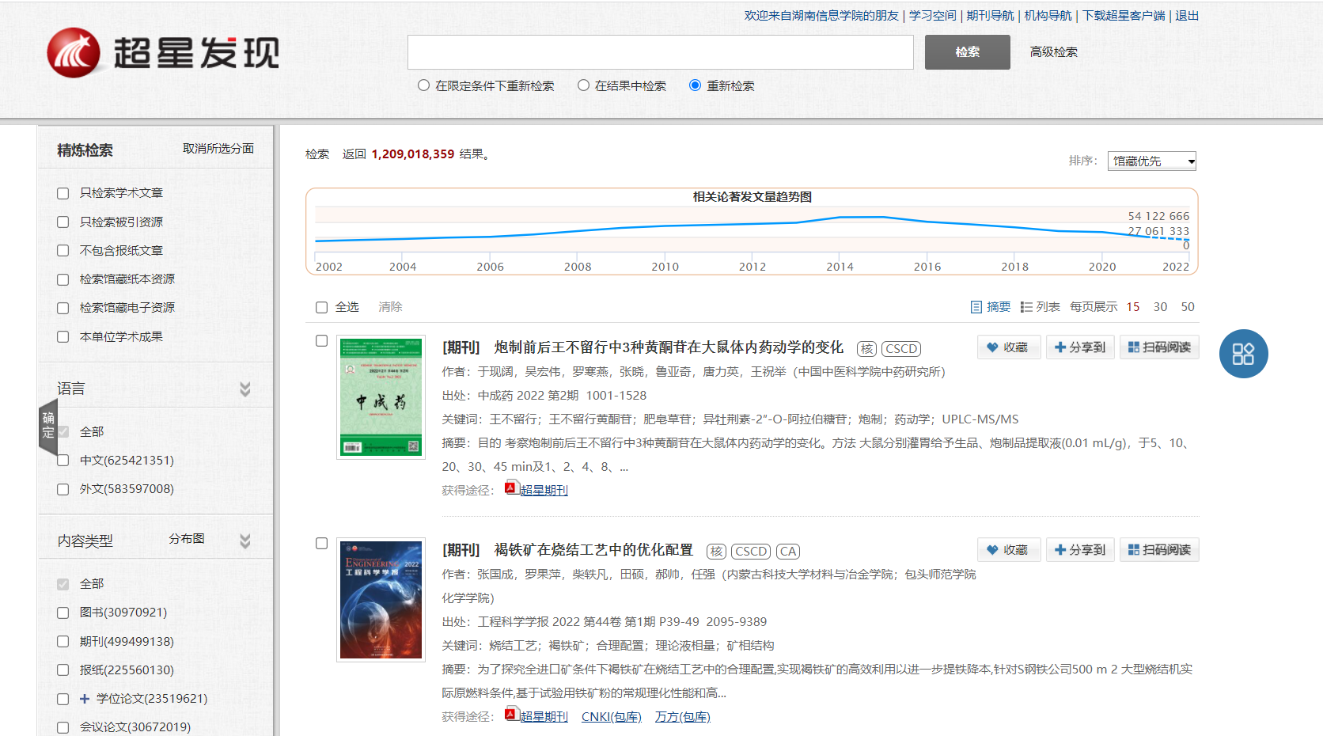Click 收藏 heart for 褐铁矿 article

click(x=1007, y=550)
